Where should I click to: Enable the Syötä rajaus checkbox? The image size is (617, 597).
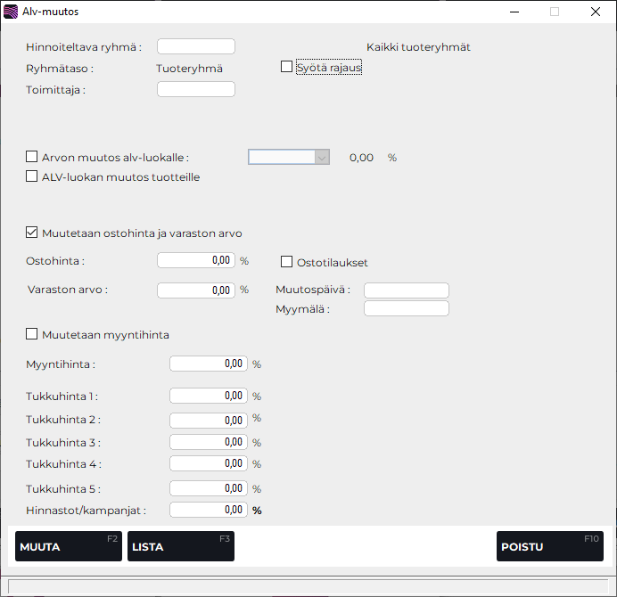click(x=286, y=67)
